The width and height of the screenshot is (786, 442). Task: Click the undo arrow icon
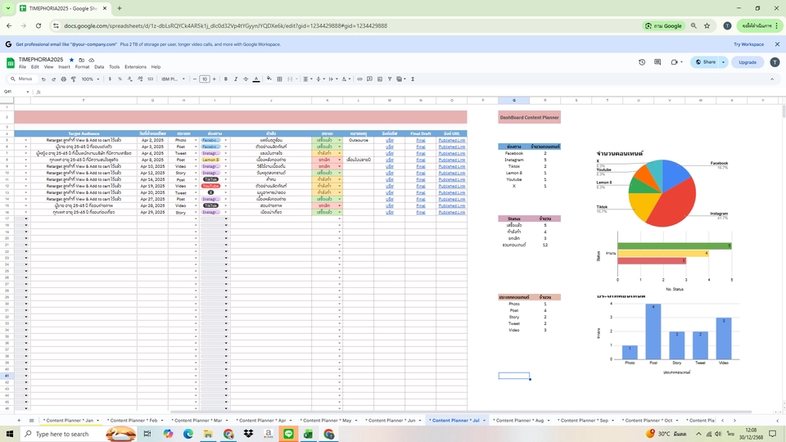click(43, 79)
